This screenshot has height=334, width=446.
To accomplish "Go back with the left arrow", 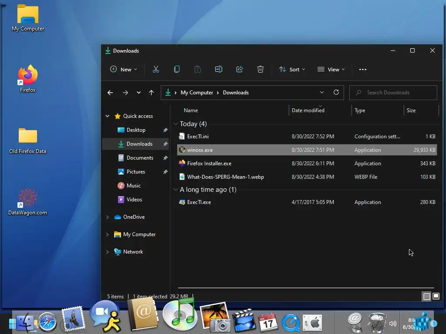I will 110,93.
